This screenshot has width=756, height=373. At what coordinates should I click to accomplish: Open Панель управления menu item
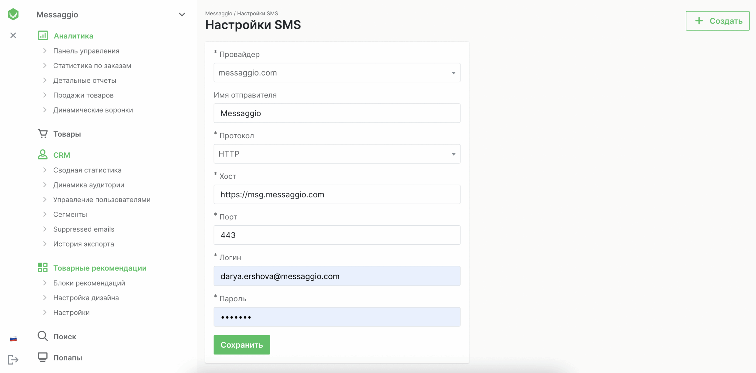(86, 51)
